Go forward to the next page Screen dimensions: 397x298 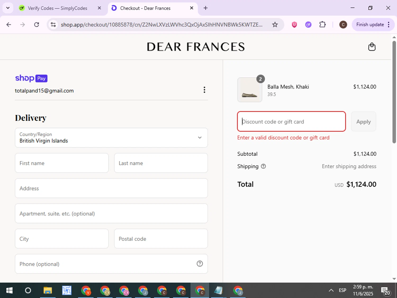22,25
